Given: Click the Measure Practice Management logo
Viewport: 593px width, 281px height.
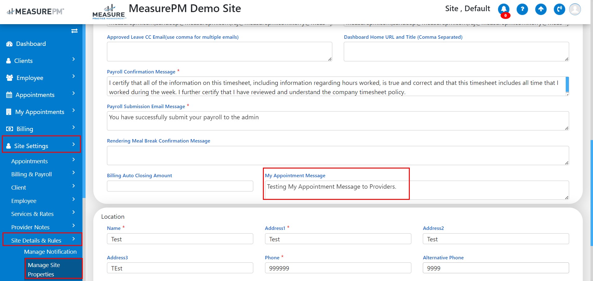Looking at the screenshot, I should point(109,12).
